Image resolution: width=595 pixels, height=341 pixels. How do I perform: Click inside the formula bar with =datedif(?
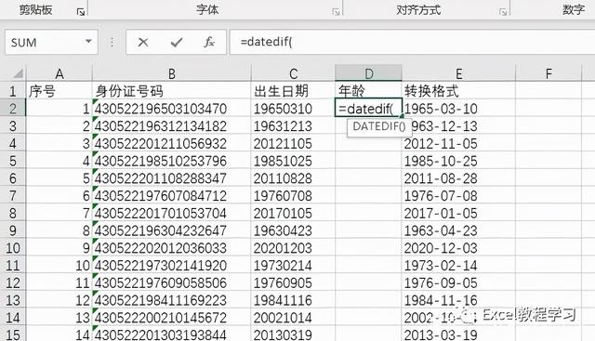[412, 42]
